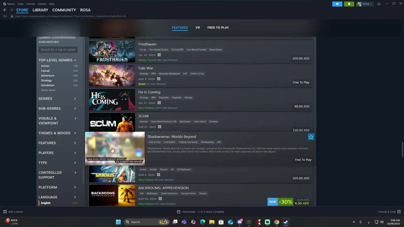Expand the FEATURES filter
Image resolution: width=404 pixels, height=227 pixels.
click(x=57, y=143)
